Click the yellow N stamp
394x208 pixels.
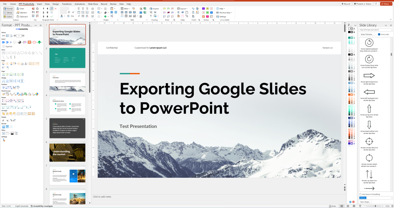click(x=207, y=8)
